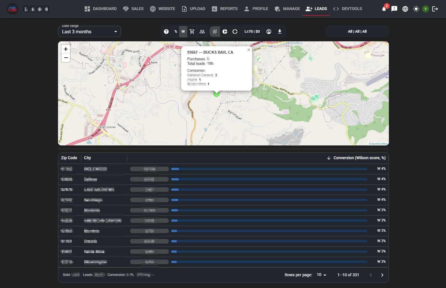Select the donut chart view icon
This screenshot has width=446, height=288.
click(x=235, y=32)
